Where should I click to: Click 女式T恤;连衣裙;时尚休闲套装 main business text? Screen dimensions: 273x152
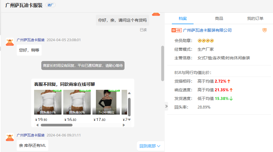224,58
